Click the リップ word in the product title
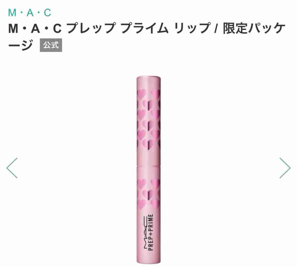Image resolution: width=297 pixels, height=267 pixels. coord(193,28)
